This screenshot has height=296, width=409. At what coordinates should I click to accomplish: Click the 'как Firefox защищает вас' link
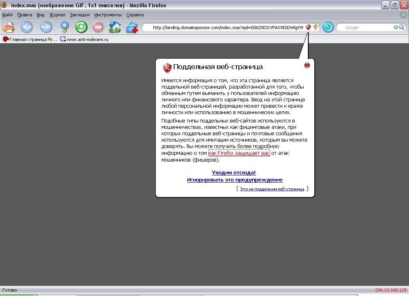(239, 153)
